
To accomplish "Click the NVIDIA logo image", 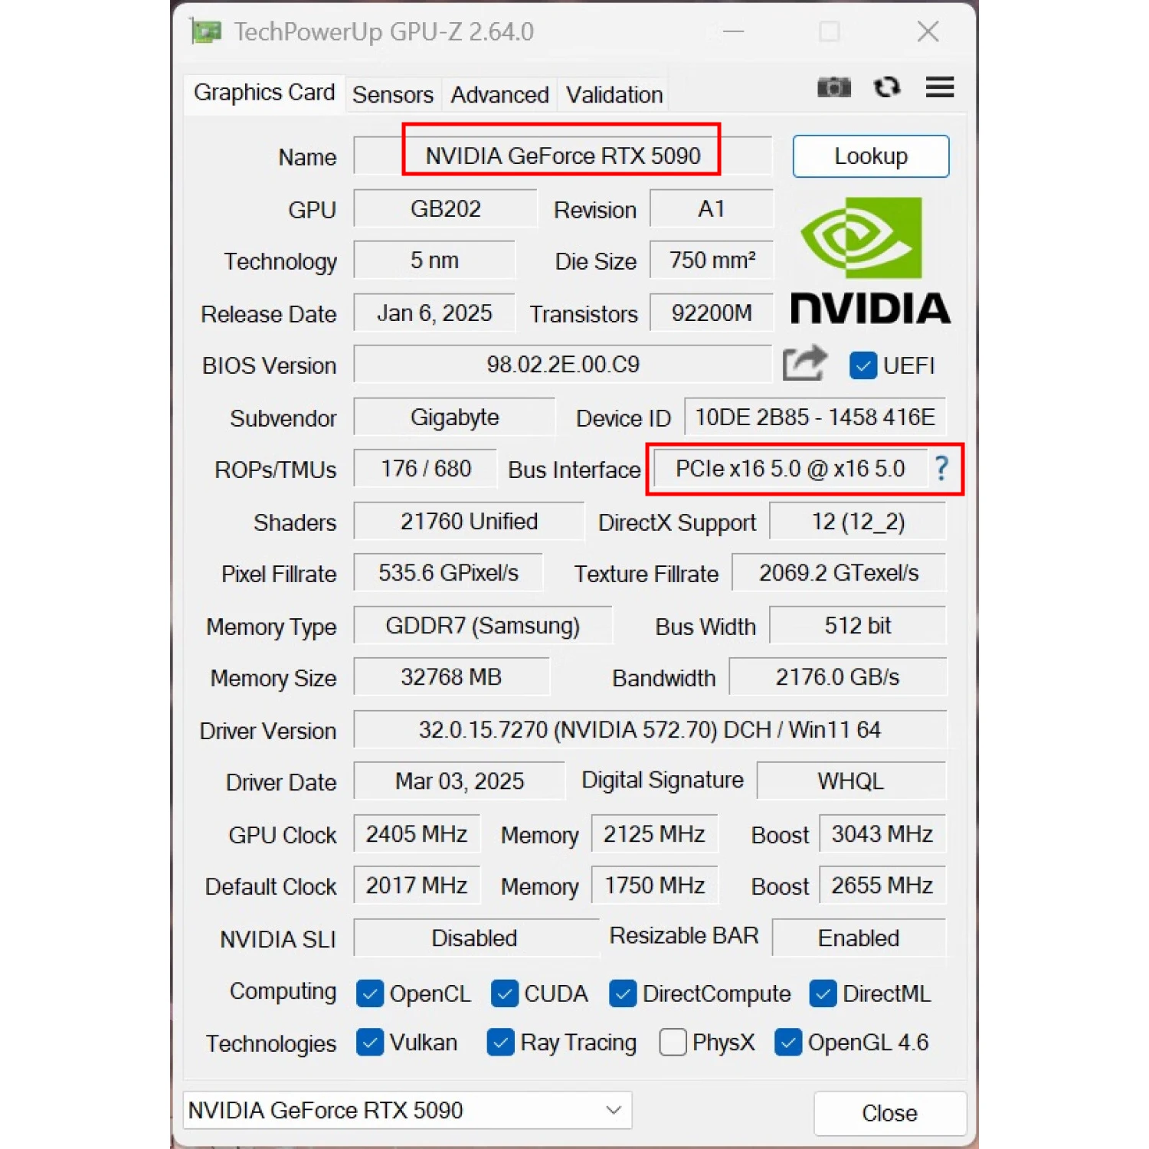I will click(x=871, y=260).
